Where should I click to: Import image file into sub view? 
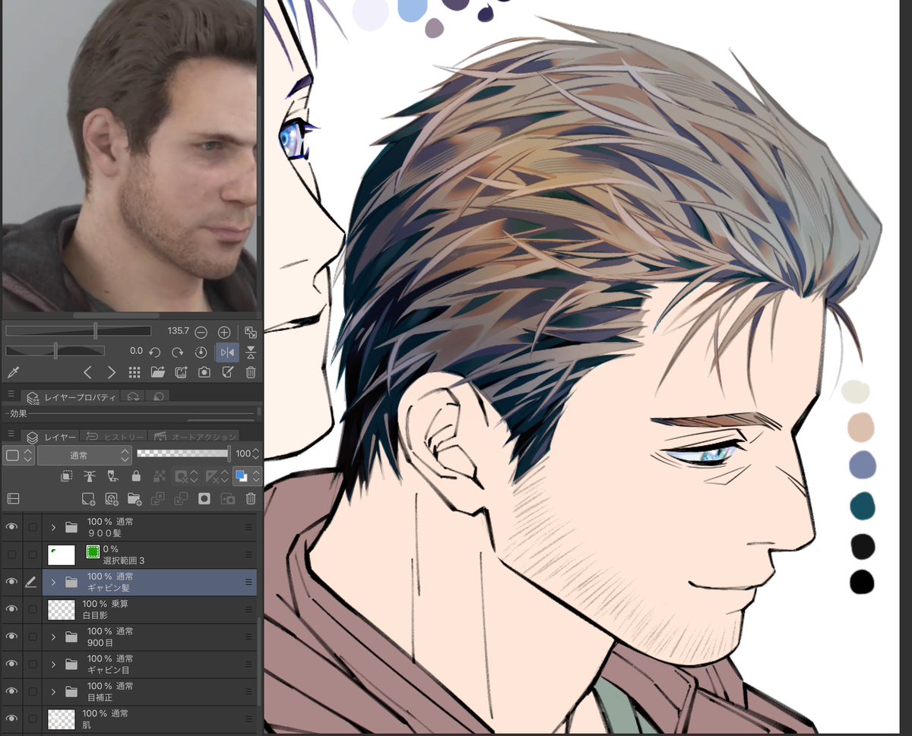click(x=157, y=372)
